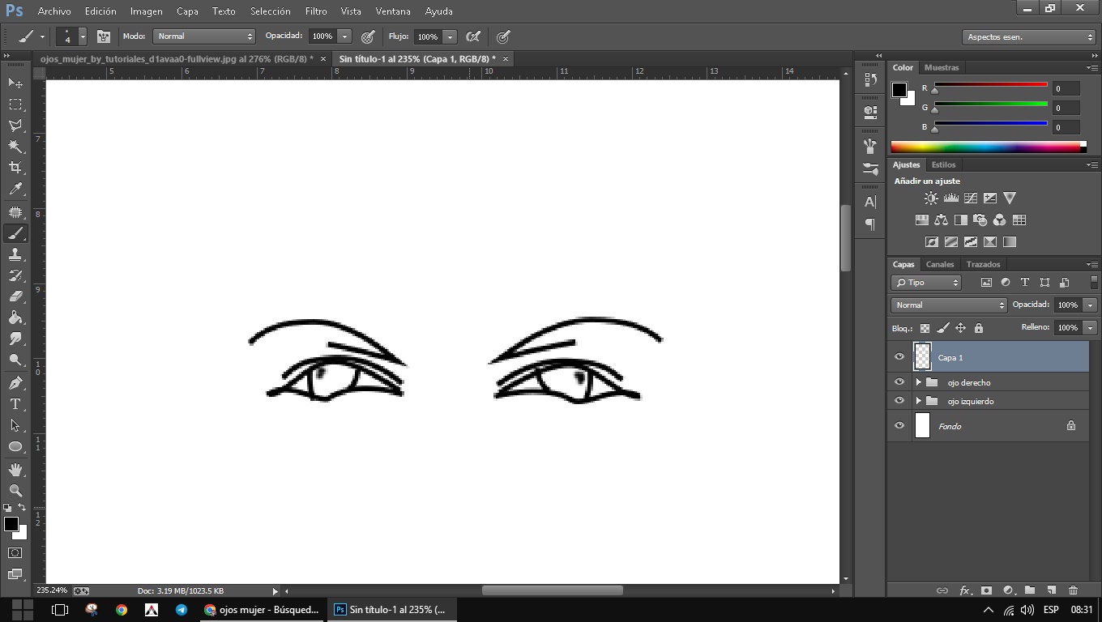
Task: Lock transparent pixels
Action: pyautogui.click(x=925, y=328)
